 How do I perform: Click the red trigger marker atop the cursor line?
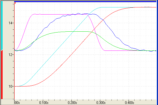pyautogui.click(x=15, y=3)
